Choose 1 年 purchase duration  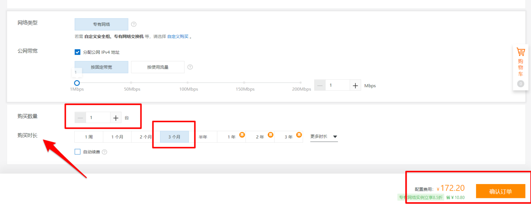coord(232,137)
